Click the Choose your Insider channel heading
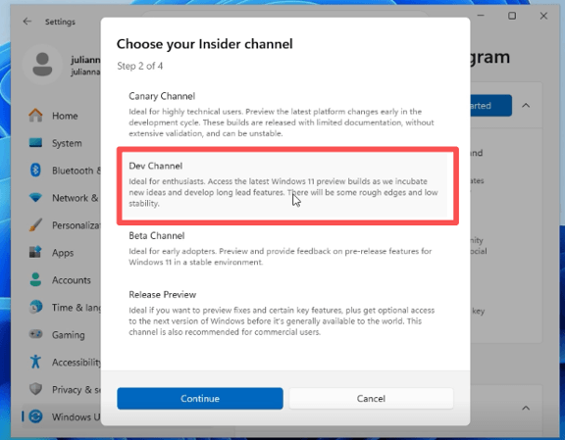 (205, 44)
